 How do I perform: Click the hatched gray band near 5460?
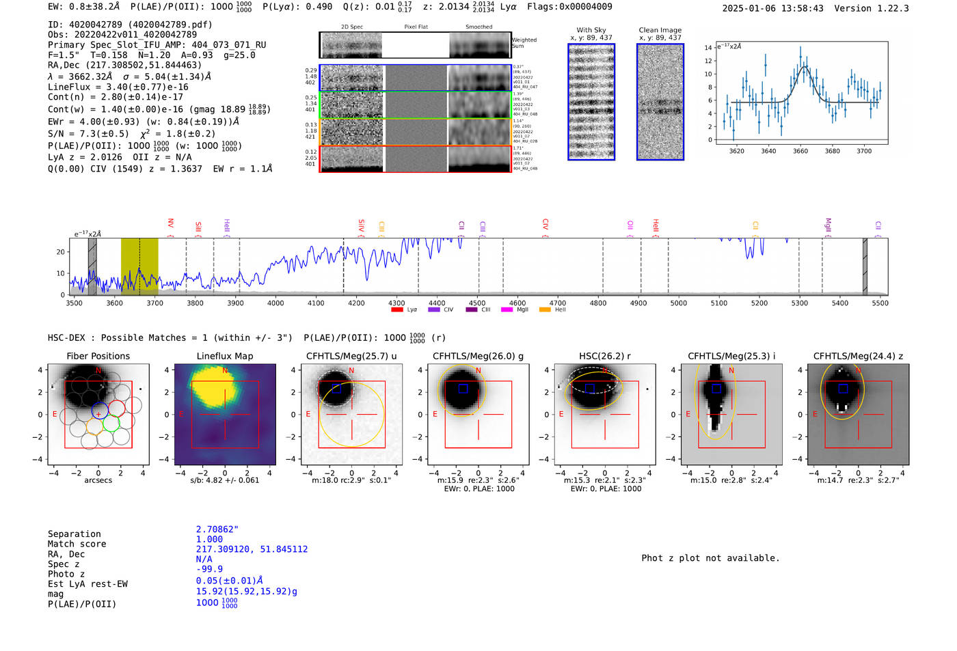(x=865, y=266)
